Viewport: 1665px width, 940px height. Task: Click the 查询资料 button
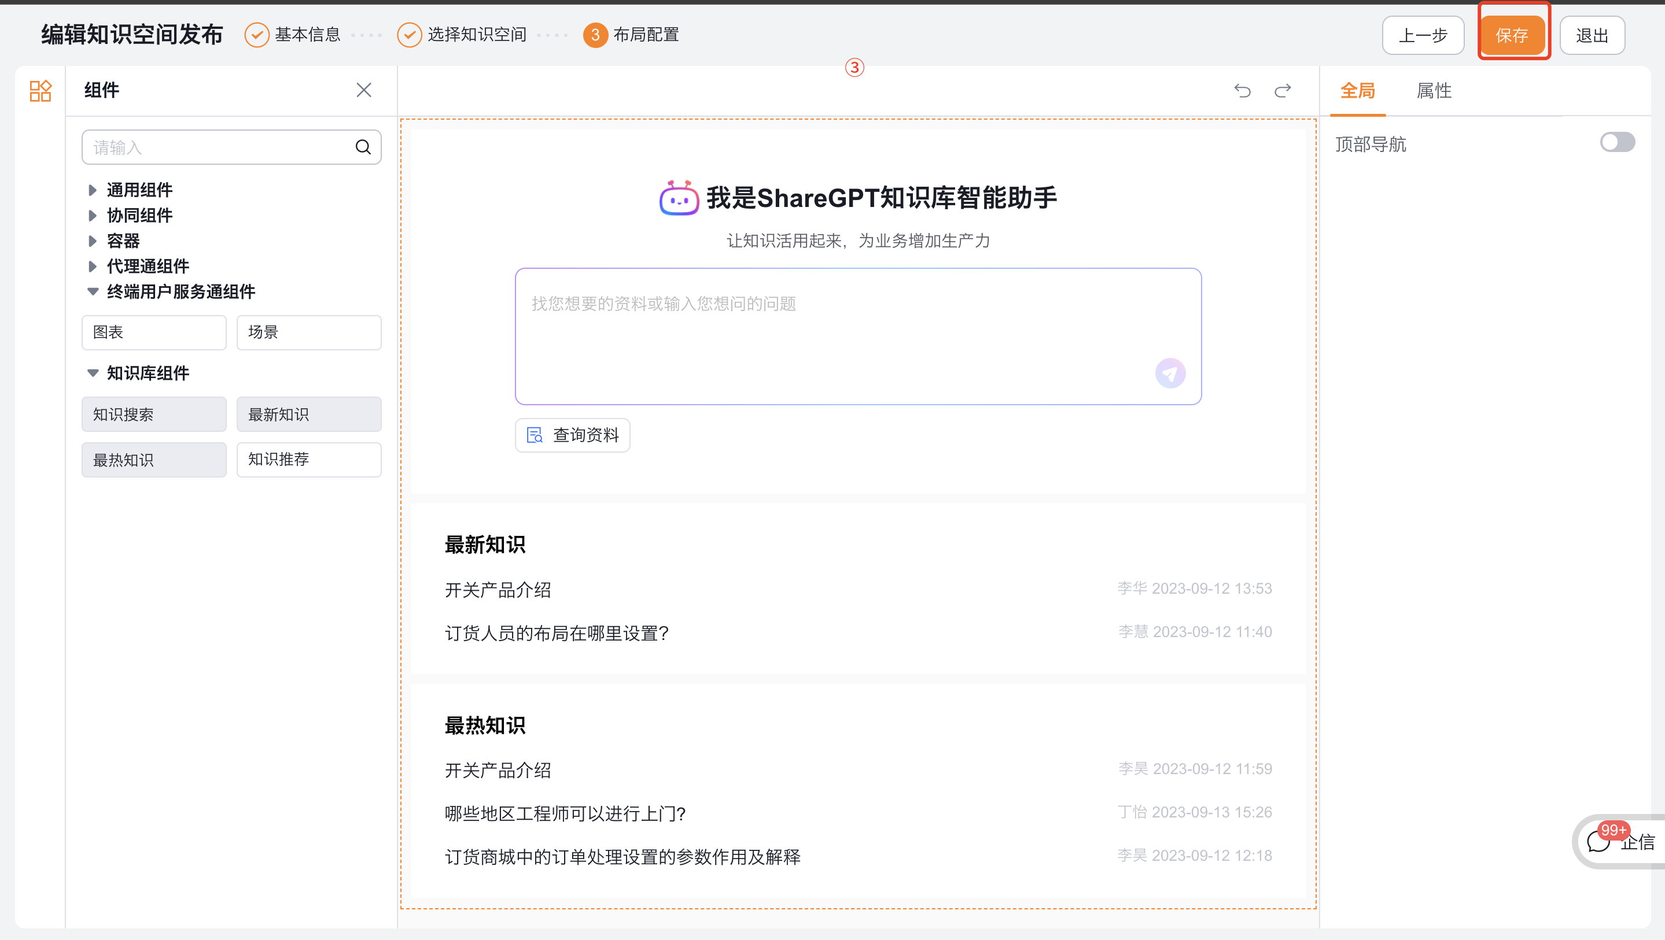572,435
